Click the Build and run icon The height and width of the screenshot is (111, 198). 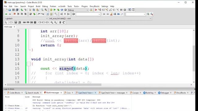[58, 10]
